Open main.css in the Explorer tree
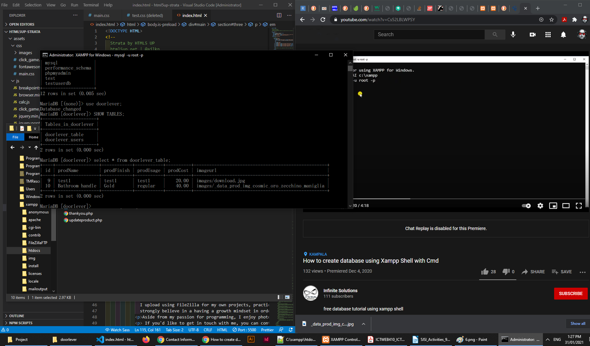 26,74
